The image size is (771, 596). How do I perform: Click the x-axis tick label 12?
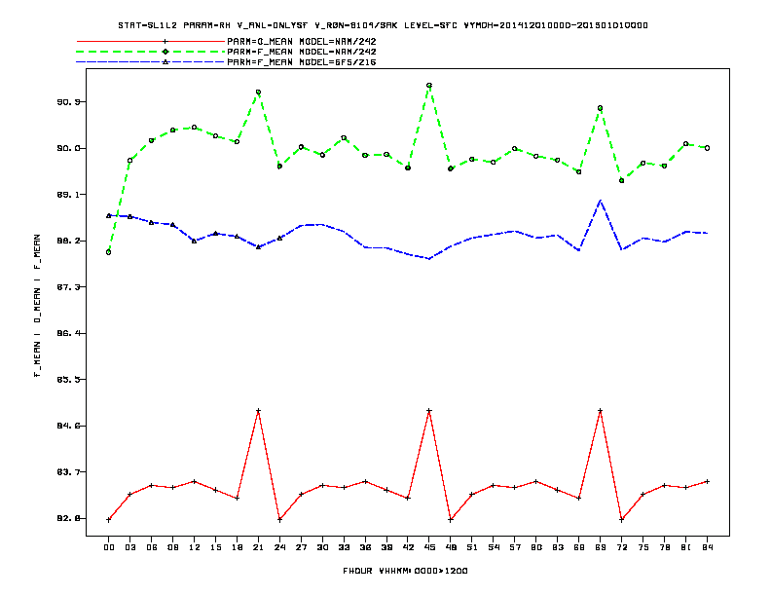(195, 547)
